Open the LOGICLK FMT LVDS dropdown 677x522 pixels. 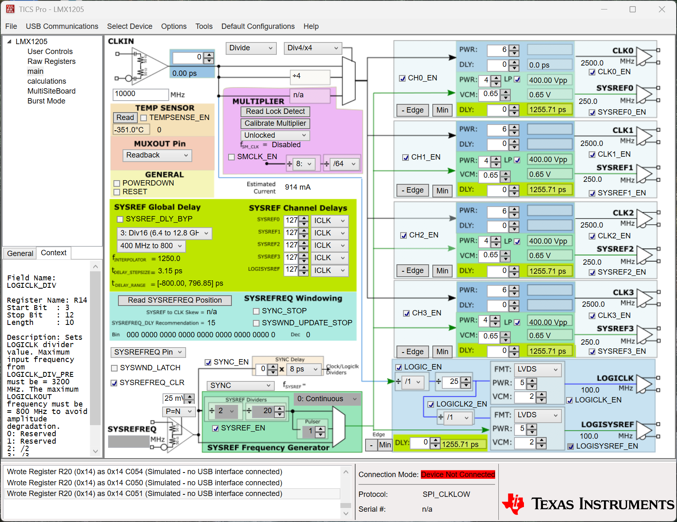tap(538, 369)
